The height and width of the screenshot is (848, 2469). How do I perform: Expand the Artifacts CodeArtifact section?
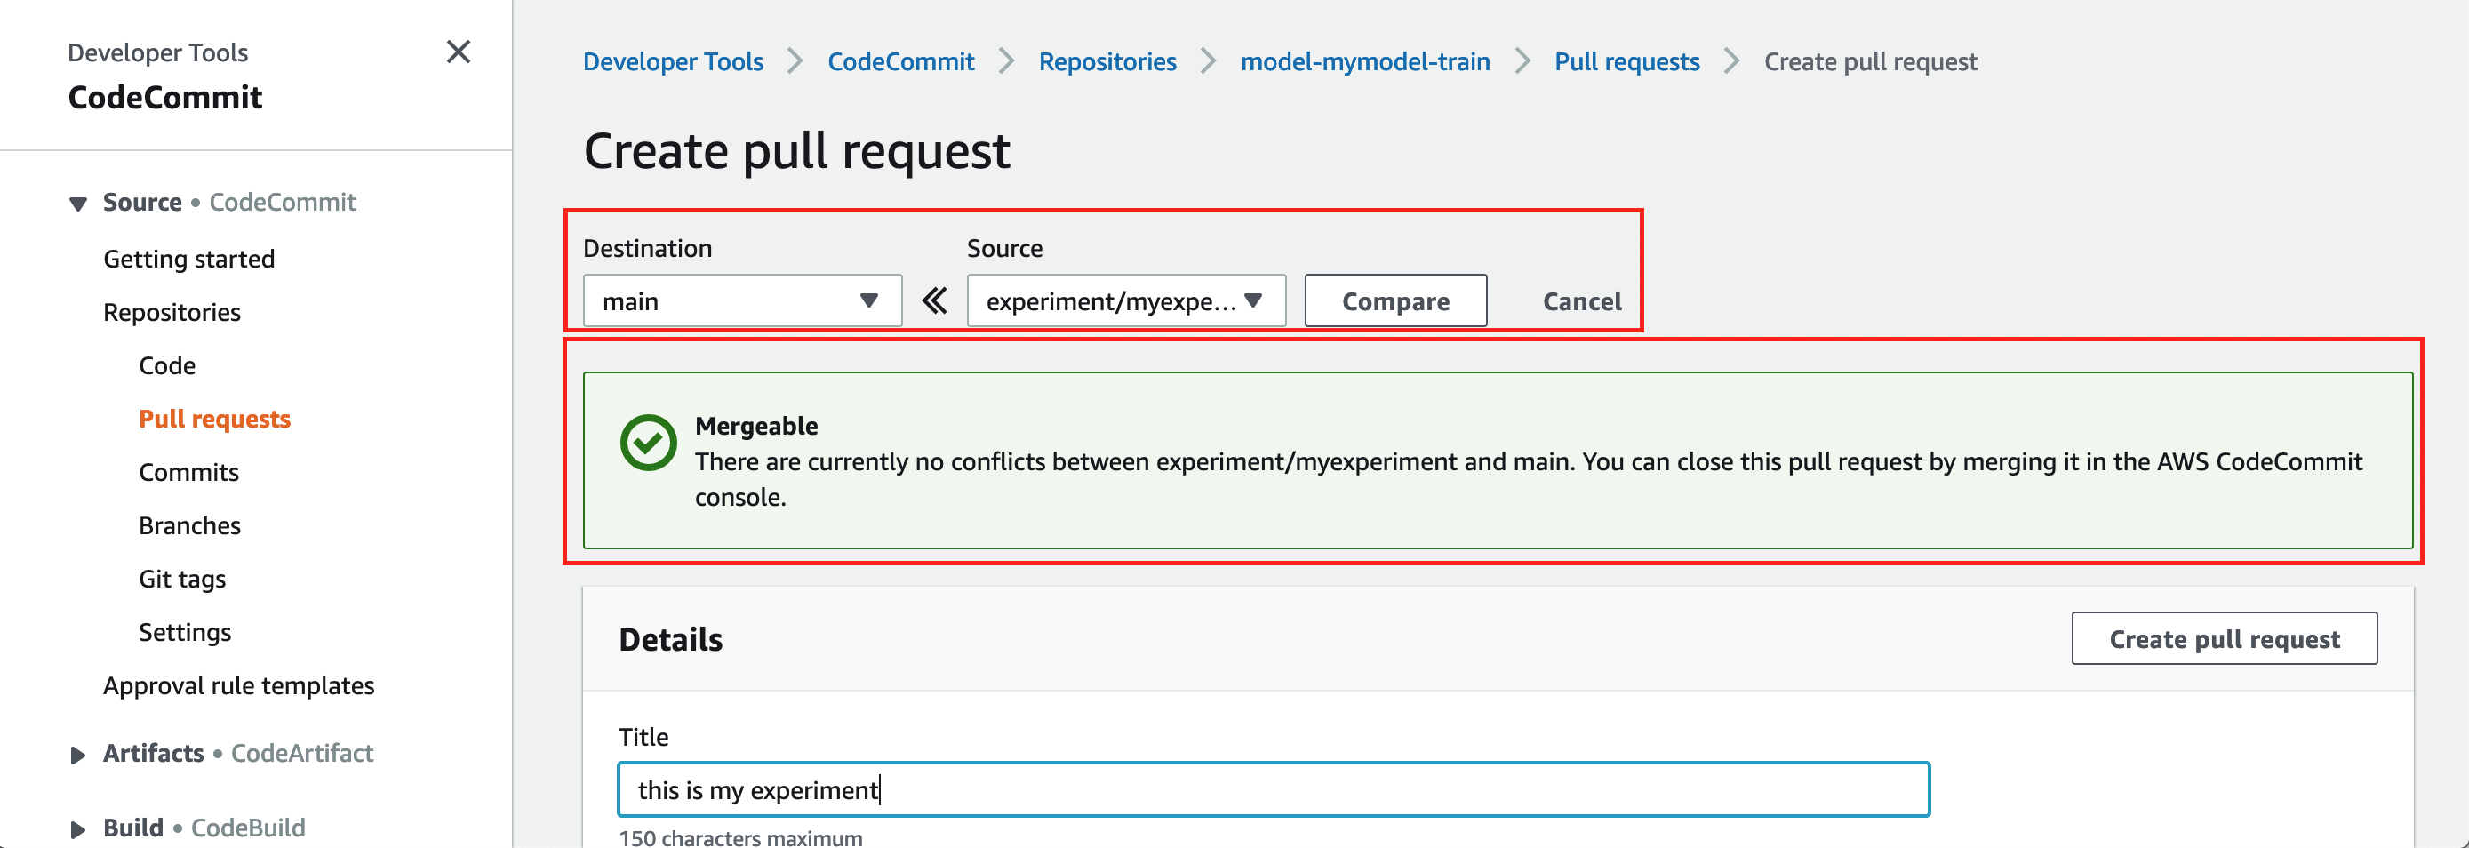(78, 755)
